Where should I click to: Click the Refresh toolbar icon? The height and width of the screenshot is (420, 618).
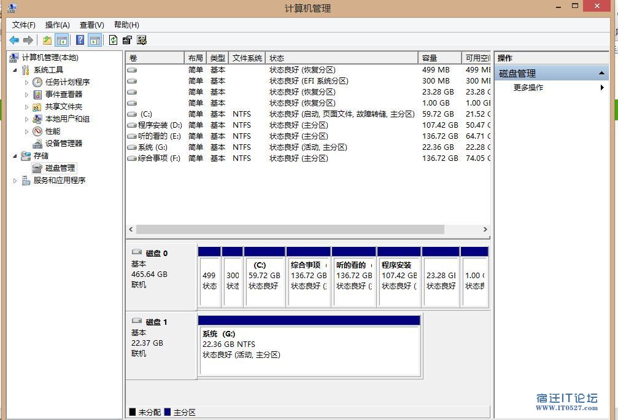pos(113,40)
